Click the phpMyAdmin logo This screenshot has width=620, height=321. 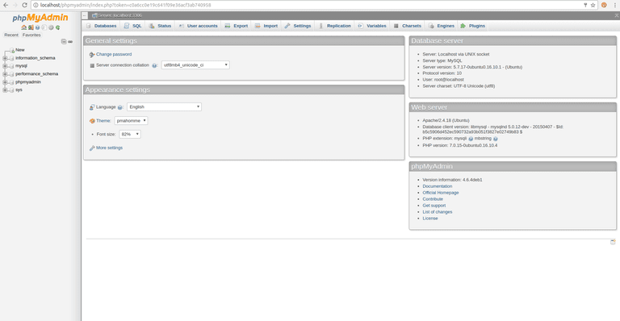pos(40,18)
